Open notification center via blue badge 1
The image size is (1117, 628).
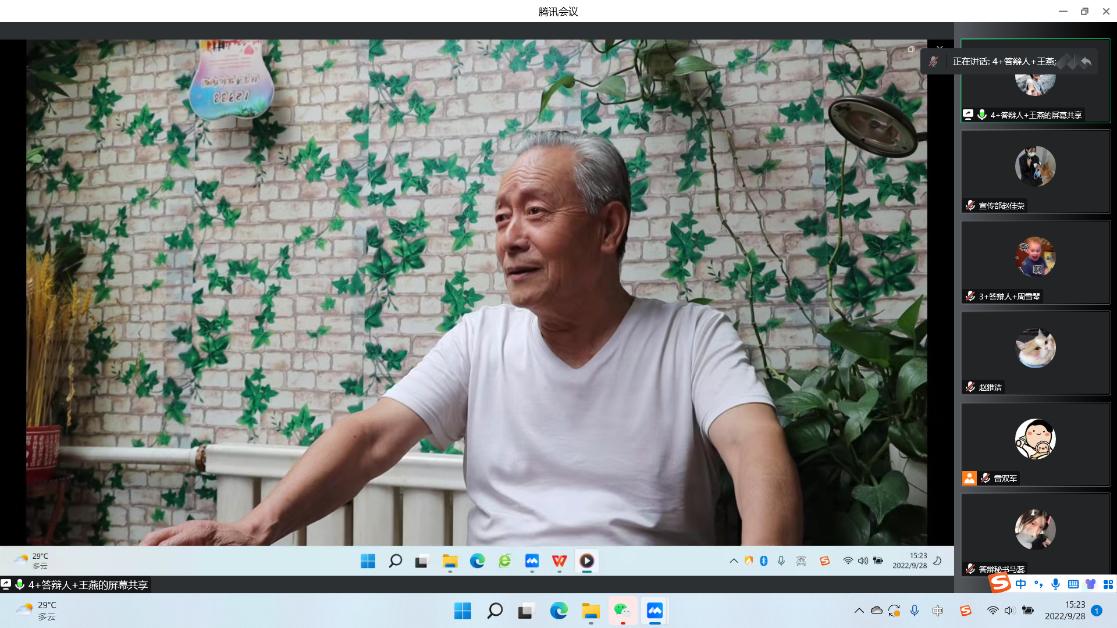pos(1097,611)
